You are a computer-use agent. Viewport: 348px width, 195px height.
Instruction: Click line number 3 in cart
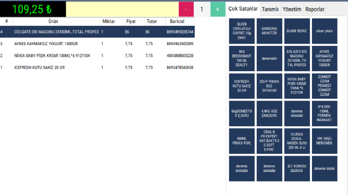click(x=1, y=44)
